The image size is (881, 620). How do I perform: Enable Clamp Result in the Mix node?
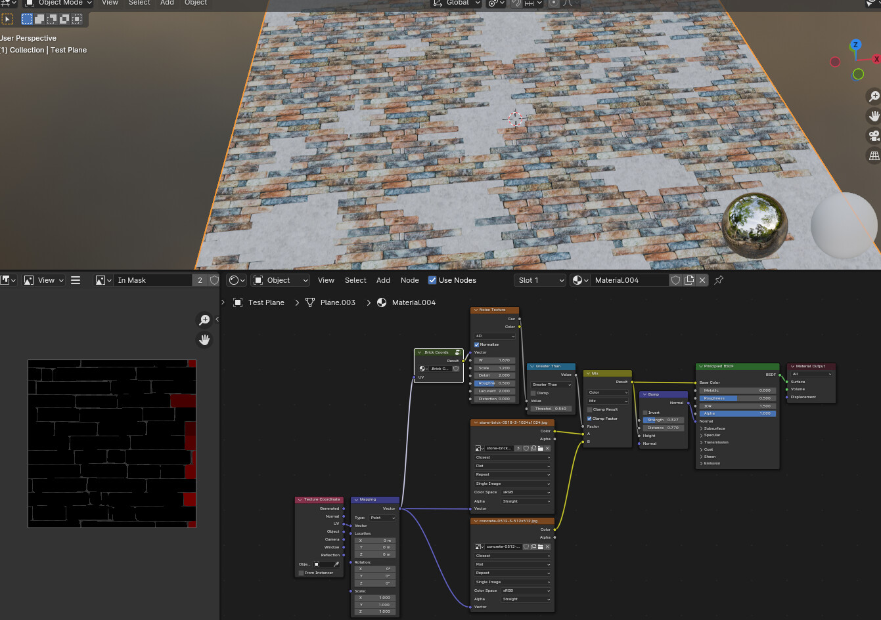coord(589,409)
